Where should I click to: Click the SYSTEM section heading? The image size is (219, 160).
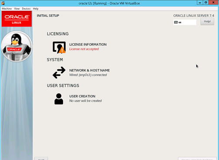[x=55, y=60]
